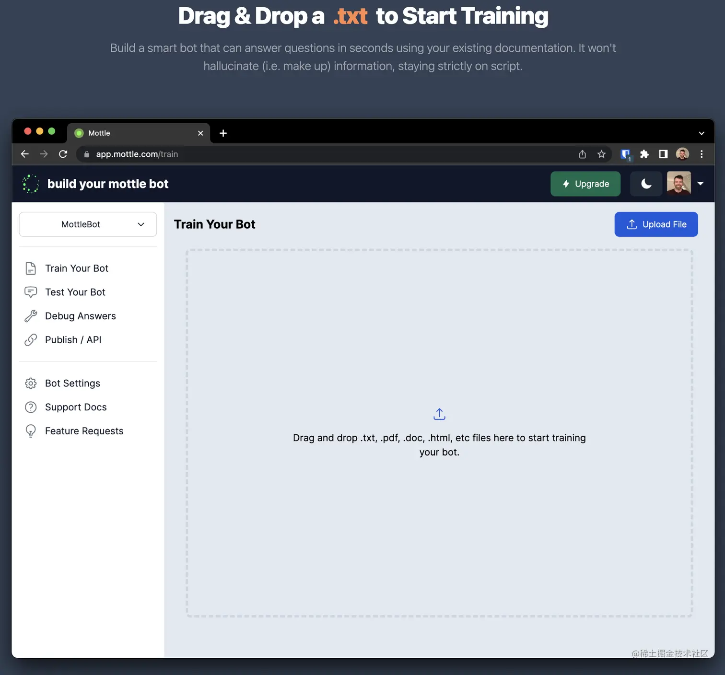Close the Mottle tab
725x675 pixels.
(x=200, y=133)
